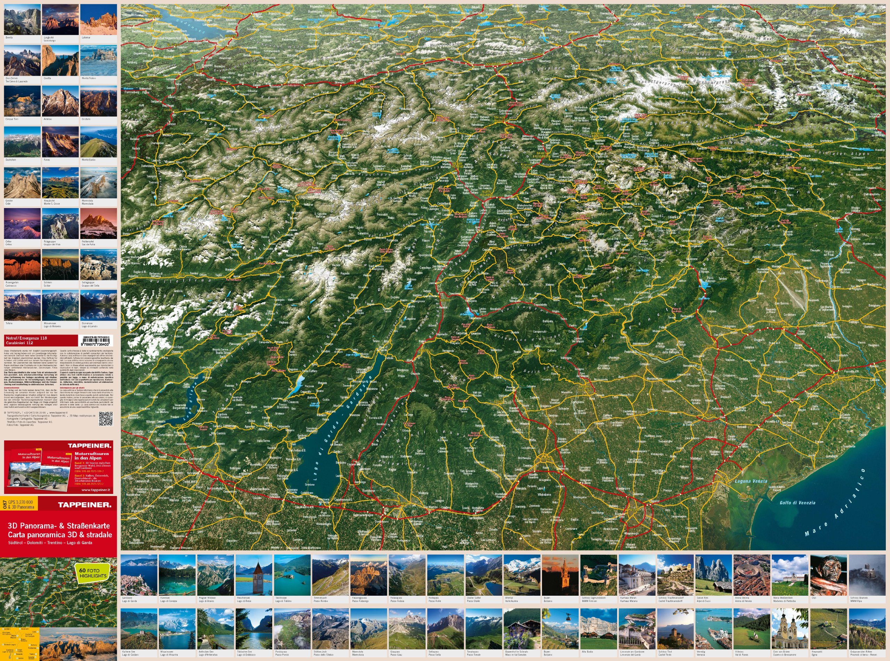Click the ISBN barcode next to Notruf
The height and width of the screenshot is (661, 890).
[97, 341]
